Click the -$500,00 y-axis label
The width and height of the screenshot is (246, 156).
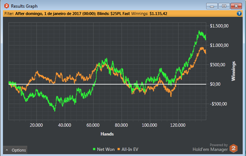218,104
